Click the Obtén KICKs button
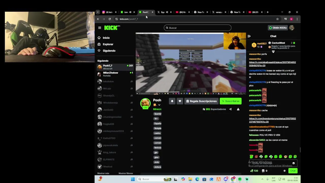Image resolution: width=325 pixels, height=183 pixels. pos(278,28)
